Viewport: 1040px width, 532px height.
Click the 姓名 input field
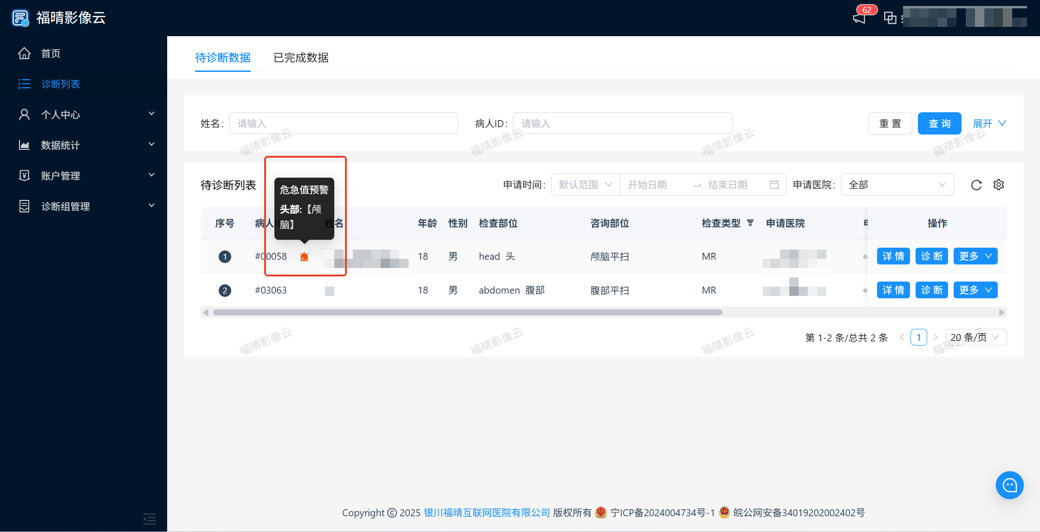tap(344, 123)
